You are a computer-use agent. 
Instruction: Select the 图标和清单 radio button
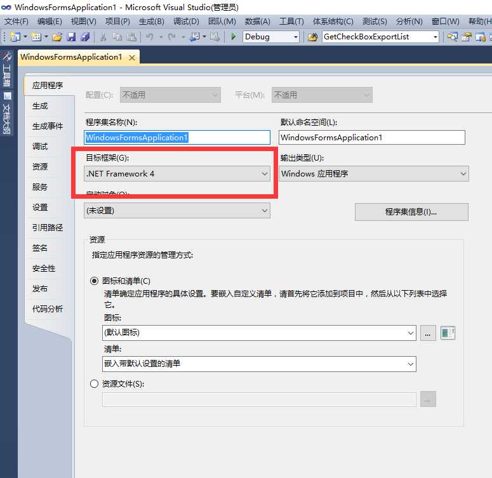[94, 281]
